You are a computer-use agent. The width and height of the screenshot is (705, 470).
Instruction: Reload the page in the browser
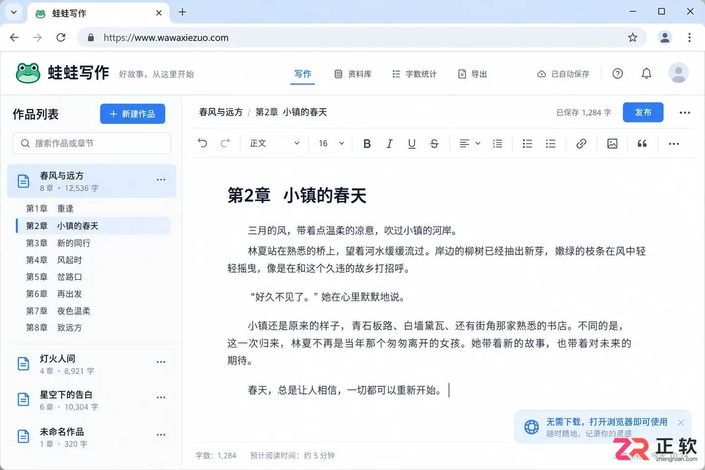[x=61, y=38]
